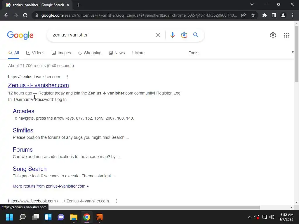
Task: Click the 'About 71,700 results' text
Action: [41, 66]
